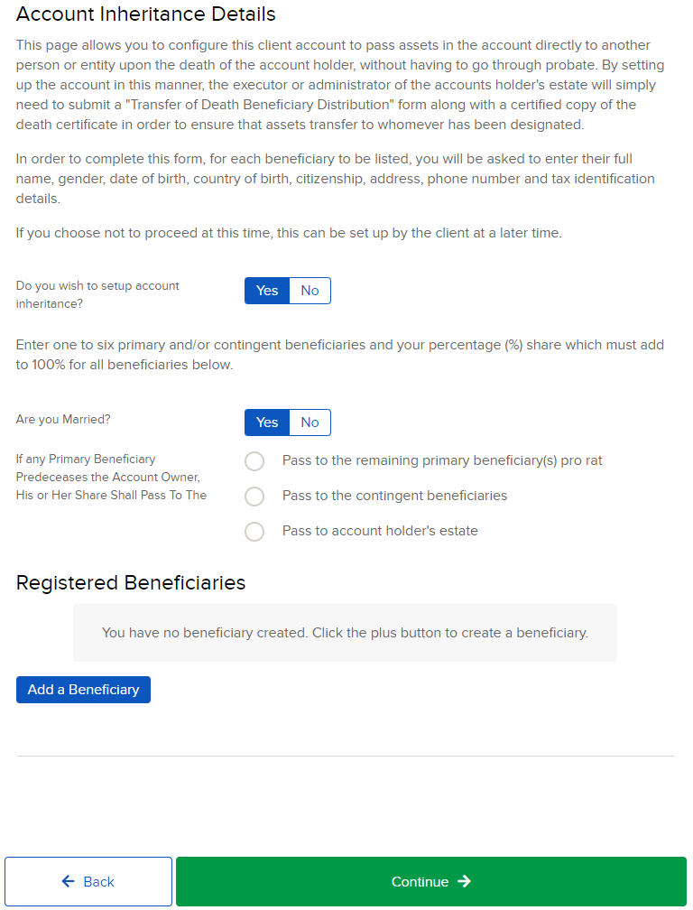Screen dimensions: 693x910
Task: Click the empty radio beside contingent beneficiaries text
Action: (x=254, y=496)
